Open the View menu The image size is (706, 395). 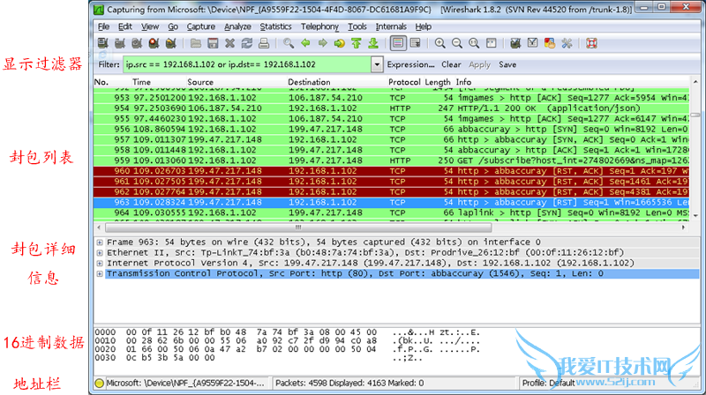tap(150, 26)
